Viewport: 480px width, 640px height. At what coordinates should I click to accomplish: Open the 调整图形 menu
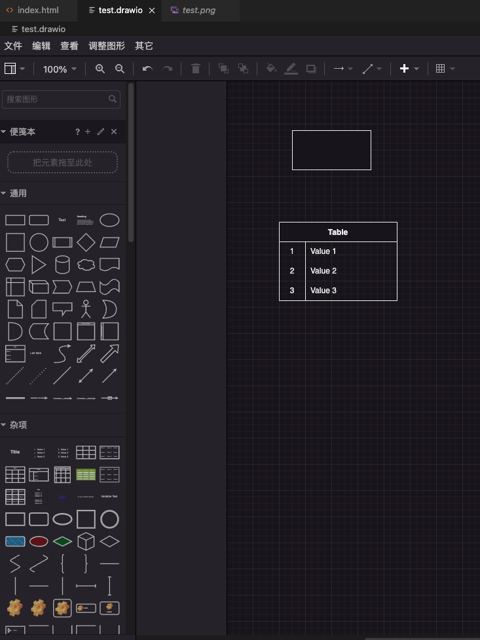coord(107,46)
